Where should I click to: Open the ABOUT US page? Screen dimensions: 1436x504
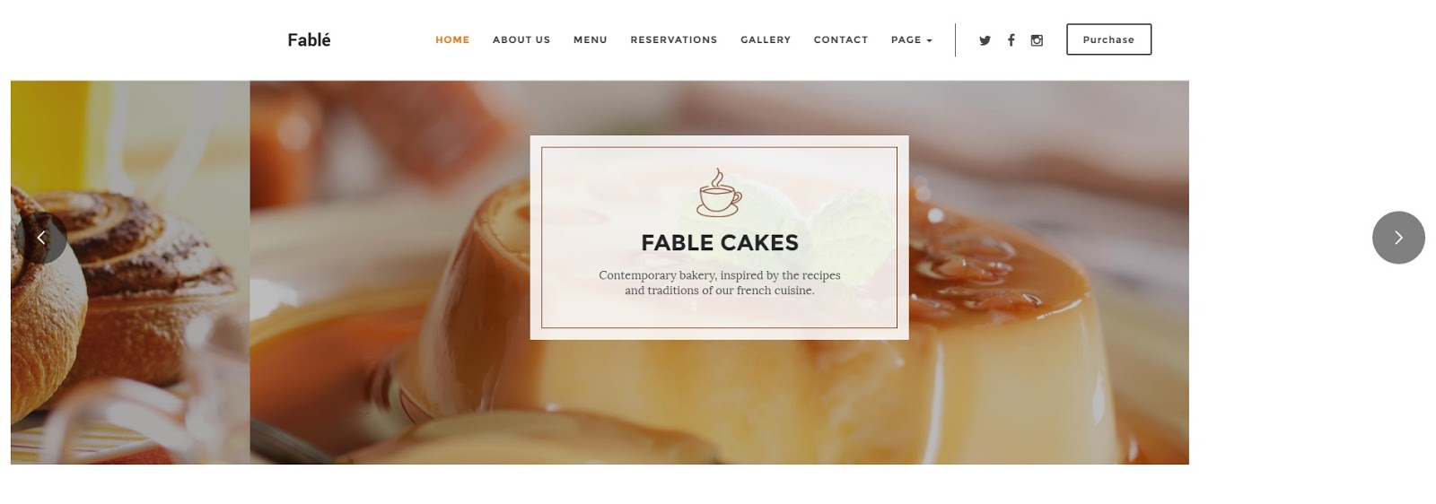tap(521, 39)
